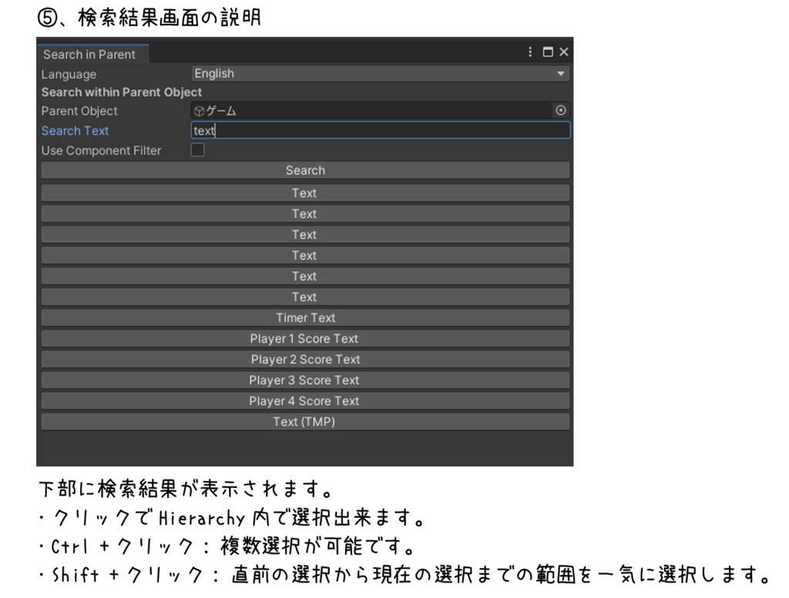Viewport: 789px width, 598px height.
Task: Select the Player 3 Score Text result
Action: click(304, 380)
